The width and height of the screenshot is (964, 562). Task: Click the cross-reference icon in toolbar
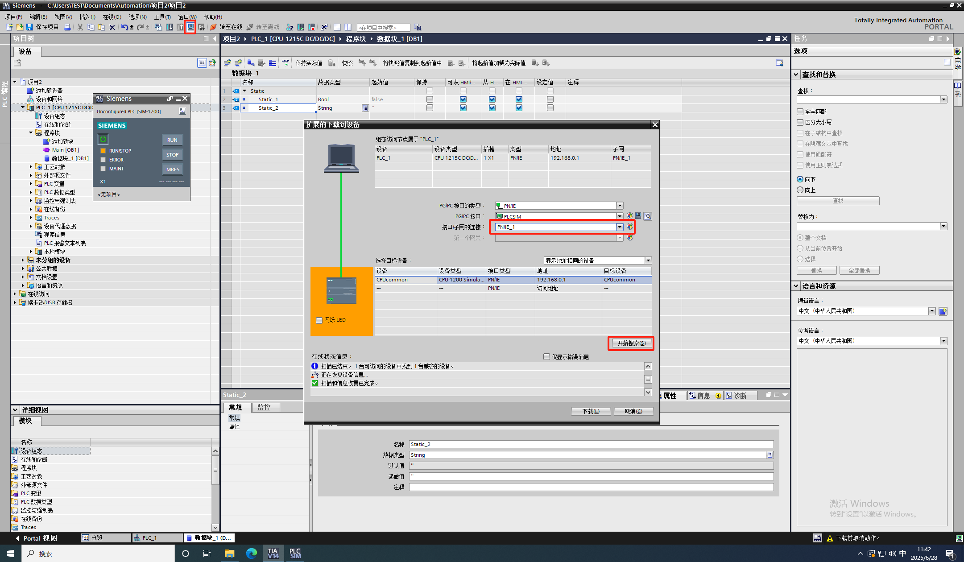click(x=324, y=27)
